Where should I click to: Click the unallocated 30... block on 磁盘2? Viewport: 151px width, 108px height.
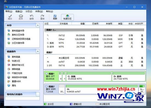[x=62, y=89]
